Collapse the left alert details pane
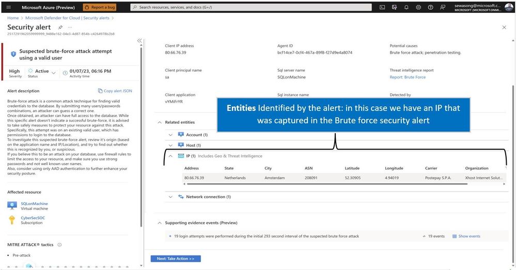 click(x=139, y=40)
